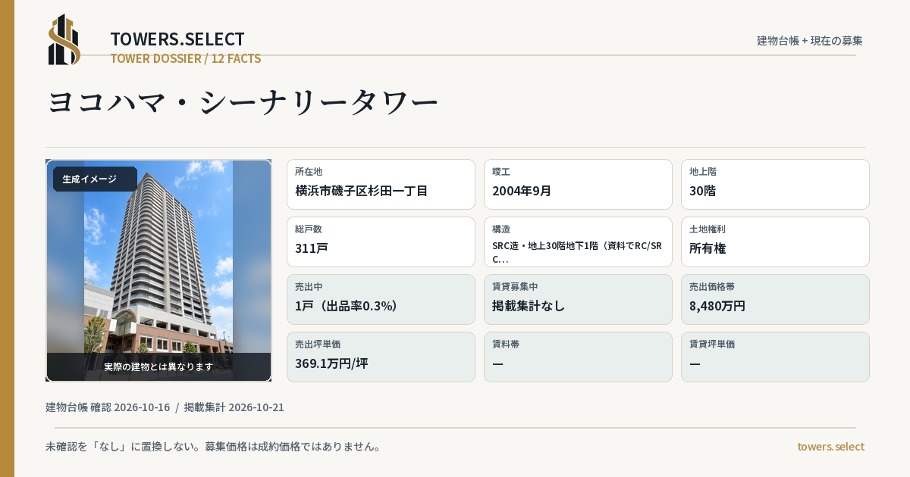Click the 売出価格帯 value 8,480万円

(717, 306)
